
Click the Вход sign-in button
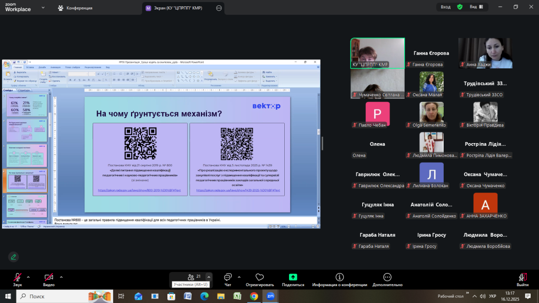point(445,7)
